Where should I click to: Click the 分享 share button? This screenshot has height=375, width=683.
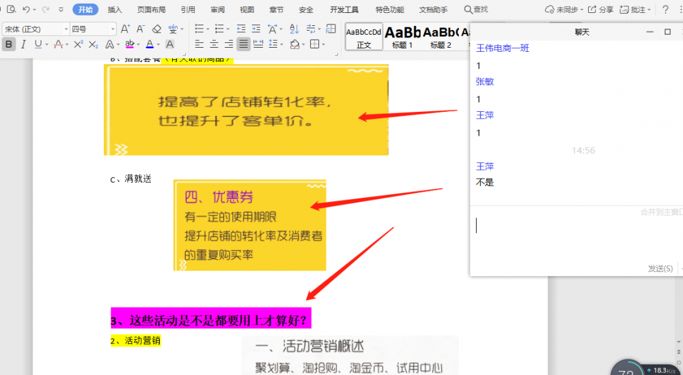tap(600, 9)
